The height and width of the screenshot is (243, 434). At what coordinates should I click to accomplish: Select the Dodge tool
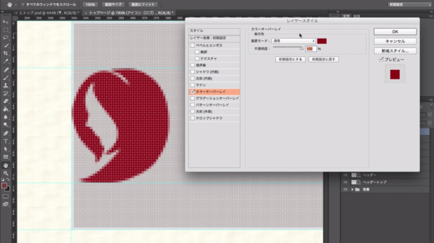[x=6, y=125]
